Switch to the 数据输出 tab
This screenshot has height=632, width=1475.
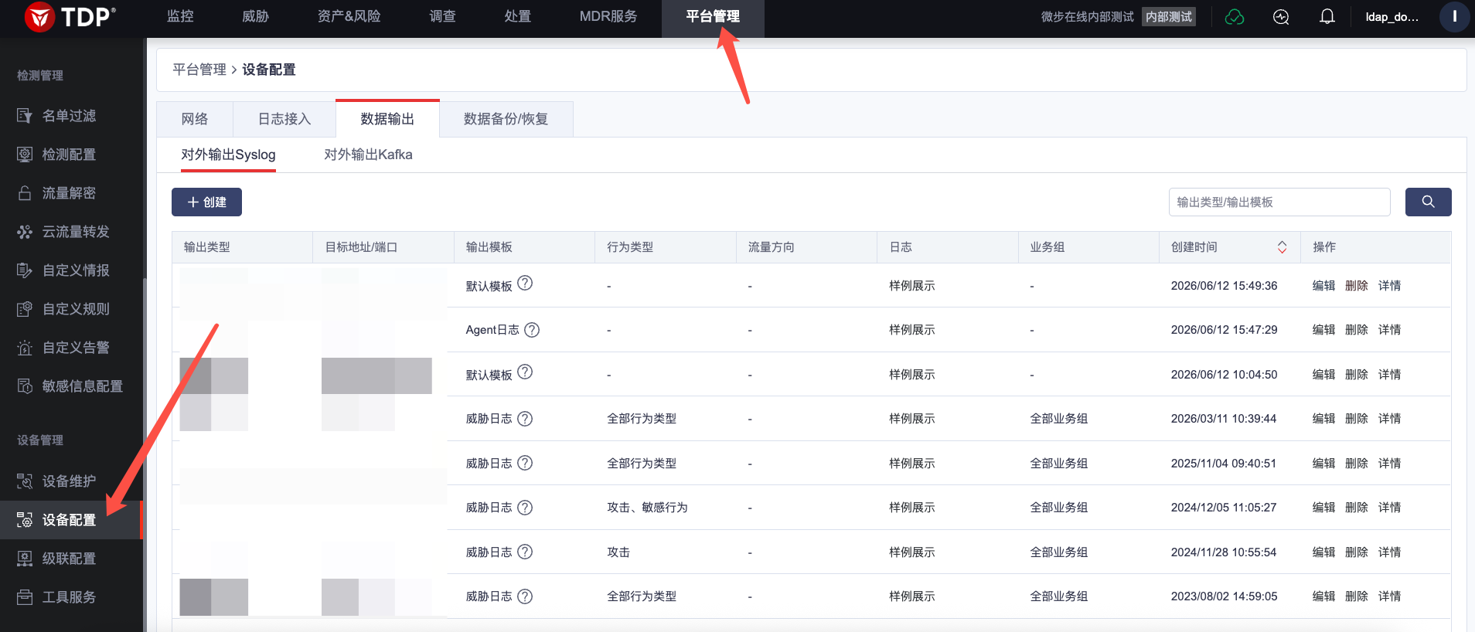pos(387,119)
